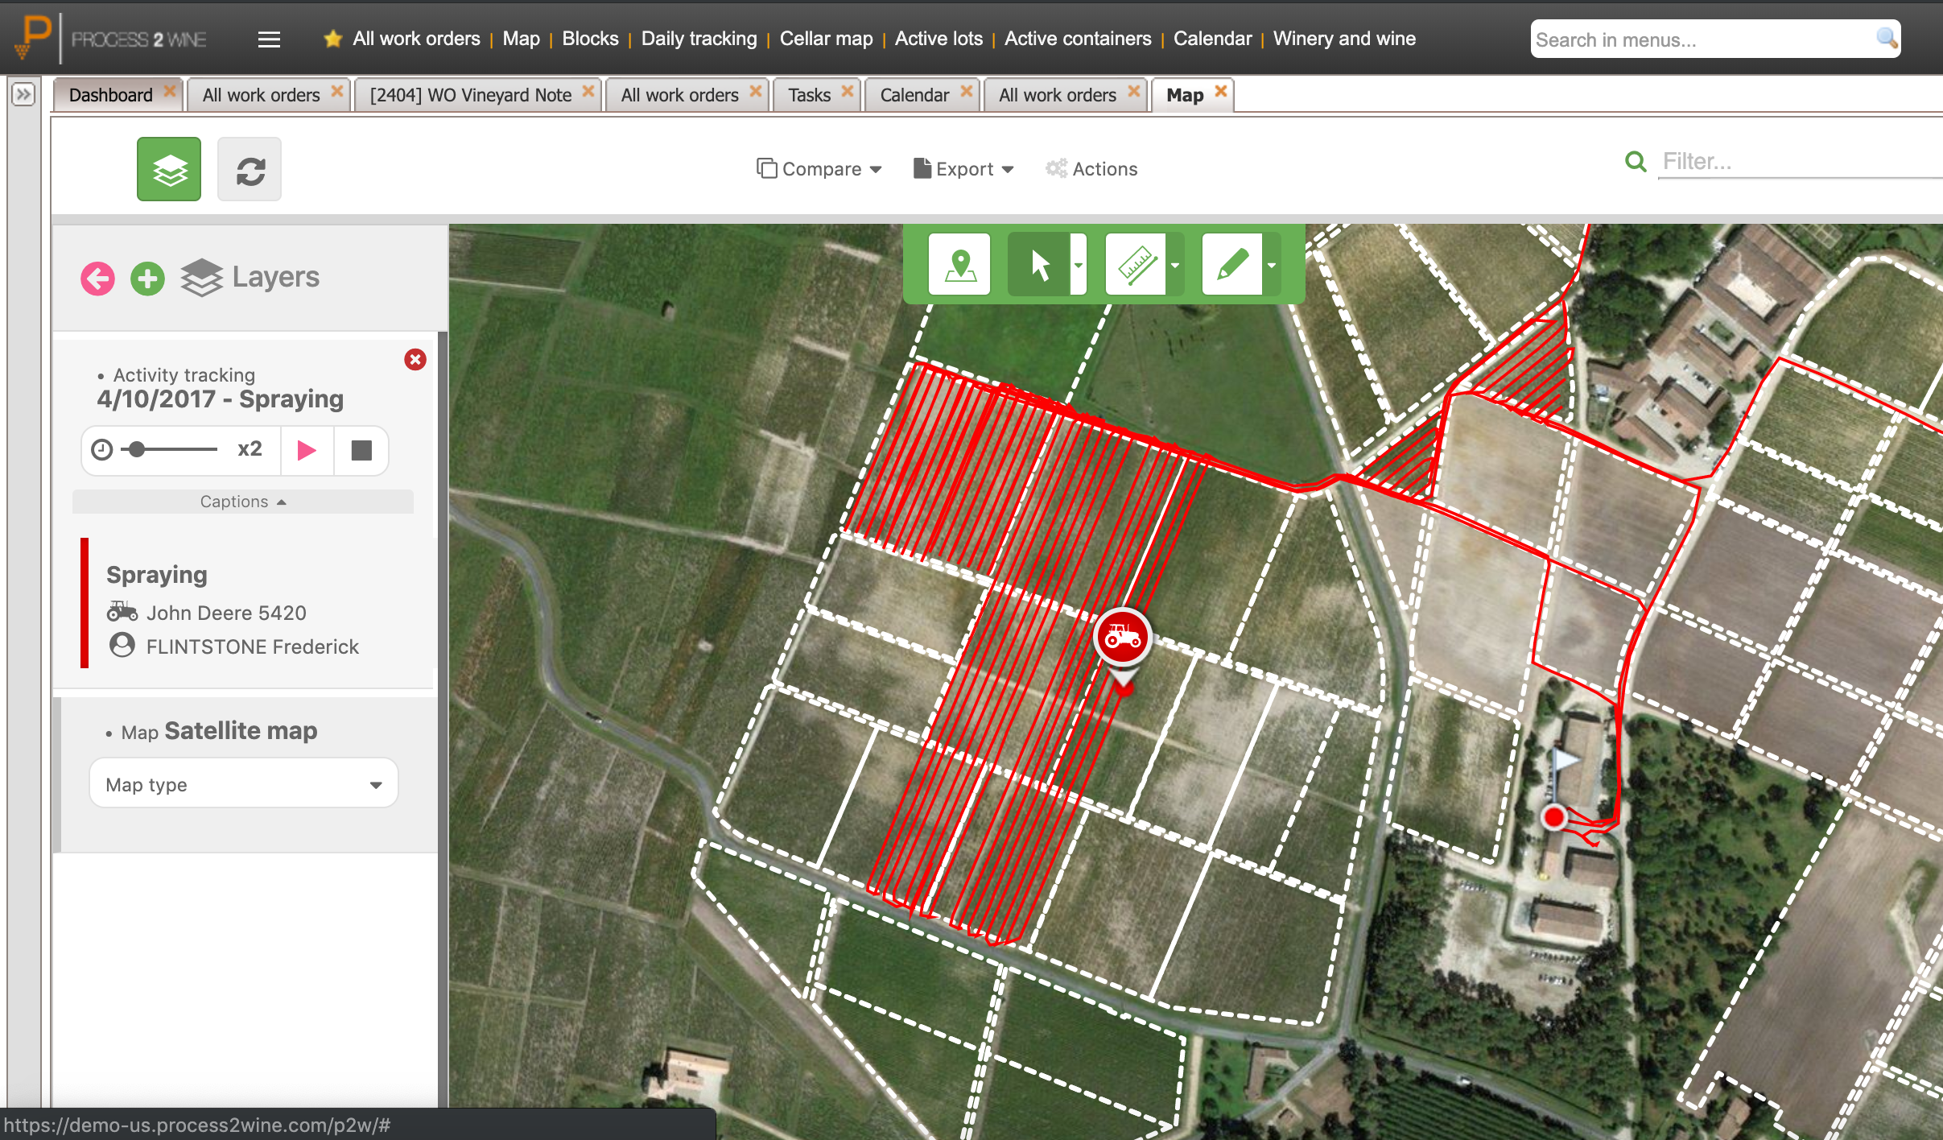Open the Export dropdown menu
The height and width of the screenshot is (1140, 1943).
pyautogui.click(x=963, y=169)
